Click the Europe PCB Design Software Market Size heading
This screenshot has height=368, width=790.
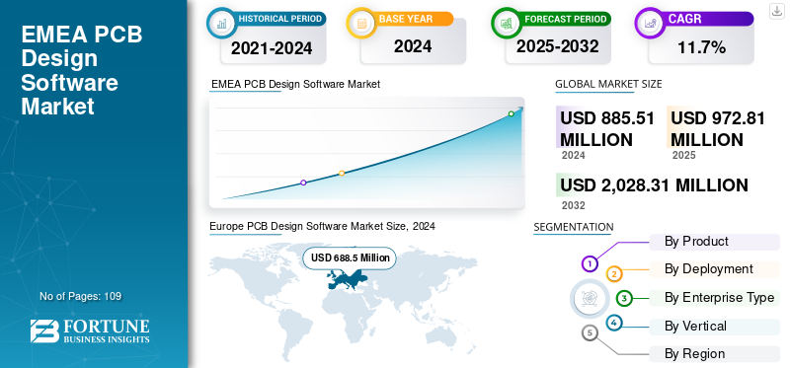(x=323, y=227)
